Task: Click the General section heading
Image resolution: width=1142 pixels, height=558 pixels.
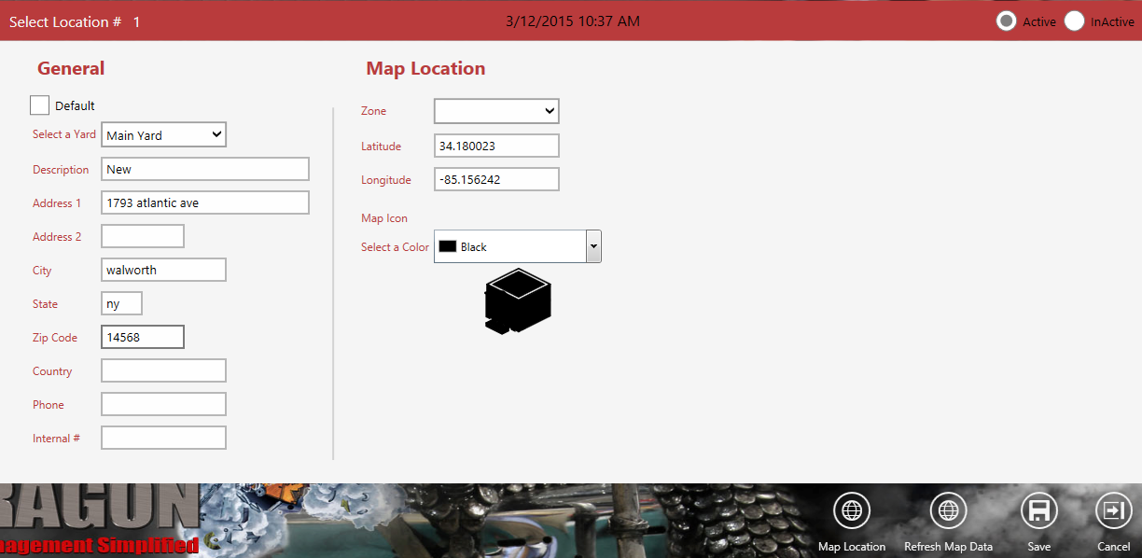Action: [71, 68]
